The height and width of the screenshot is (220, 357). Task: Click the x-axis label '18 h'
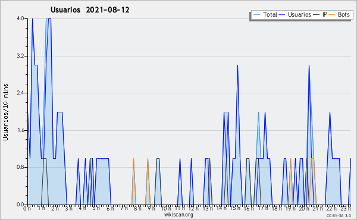(x=277, y=209)
